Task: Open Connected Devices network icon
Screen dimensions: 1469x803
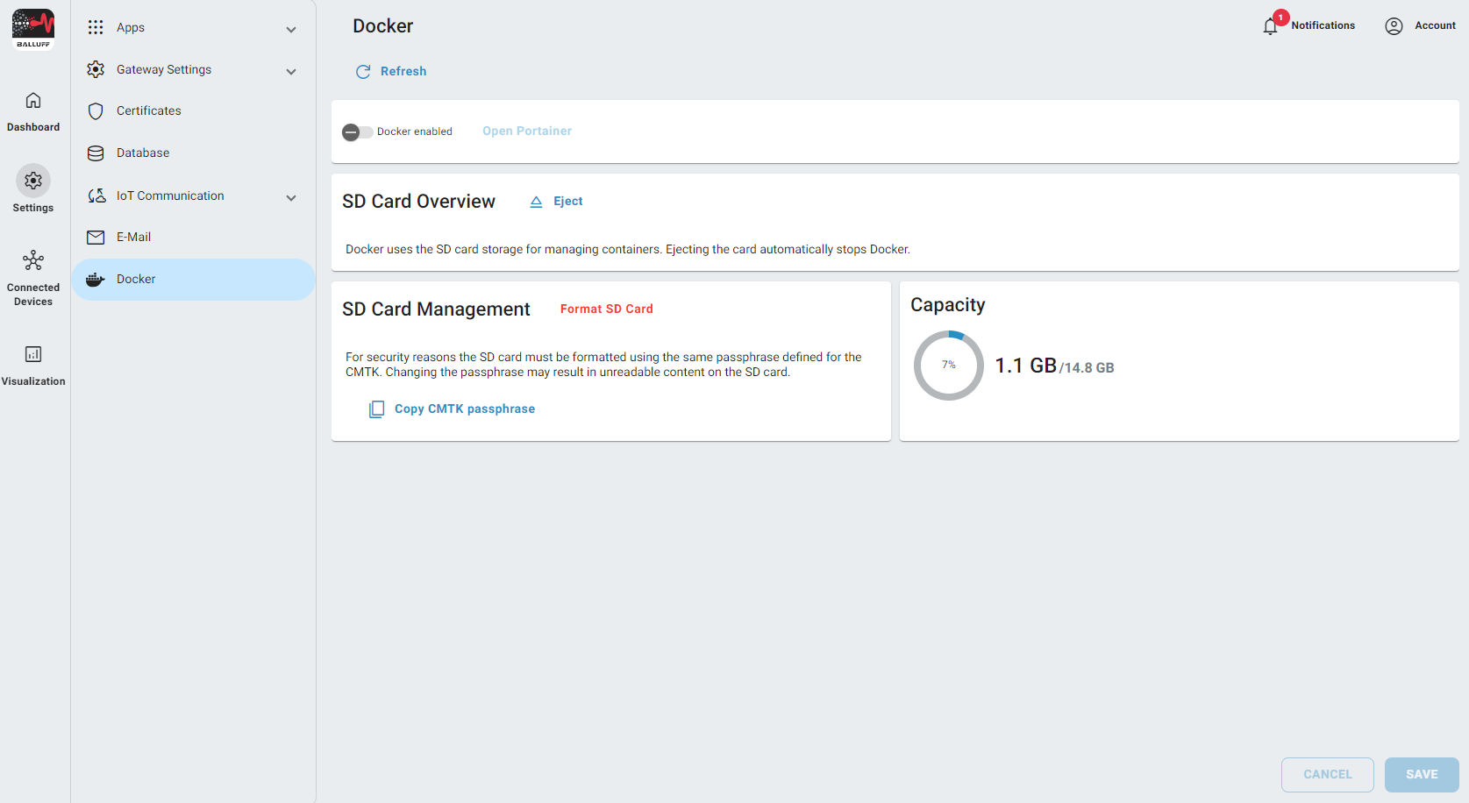Action: (x=33, y=260)
